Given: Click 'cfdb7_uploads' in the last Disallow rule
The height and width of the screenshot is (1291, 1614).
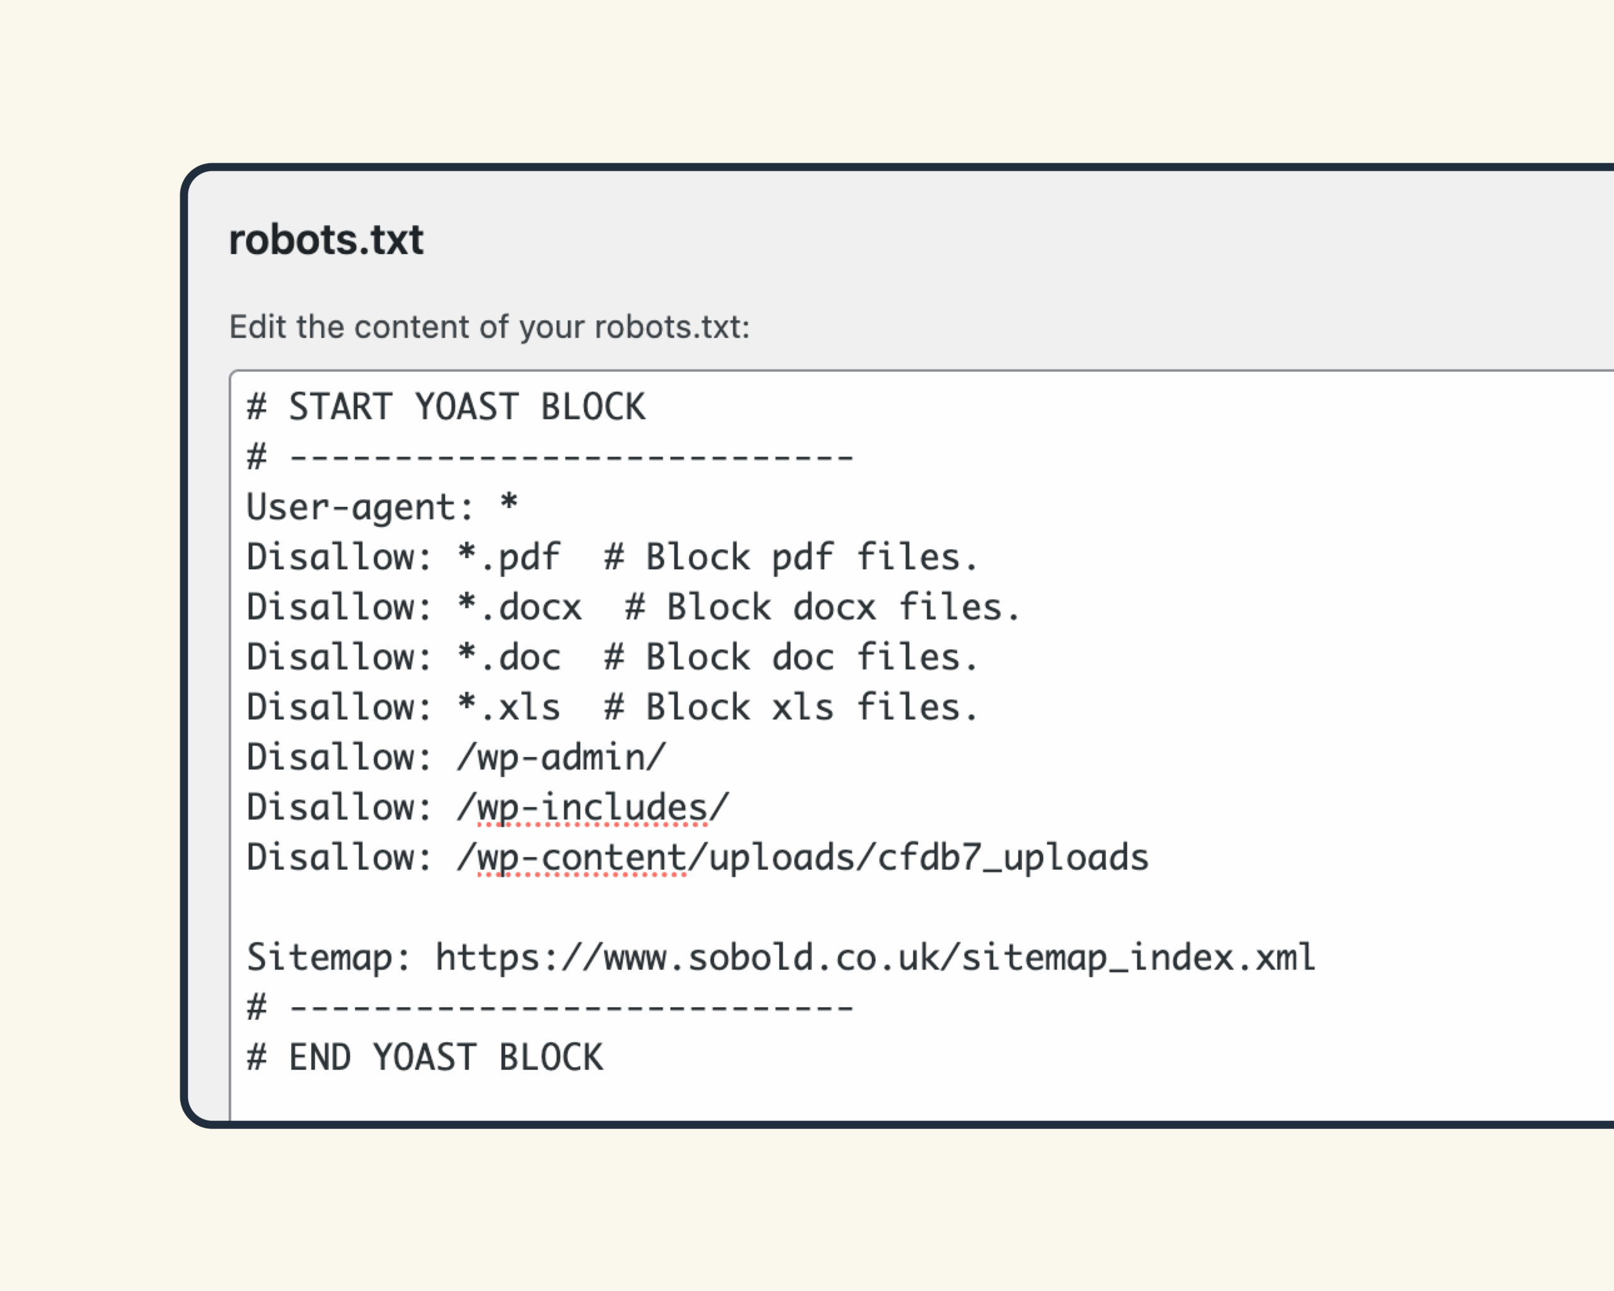Looking at the screenshot, I should click(1012, 858).
